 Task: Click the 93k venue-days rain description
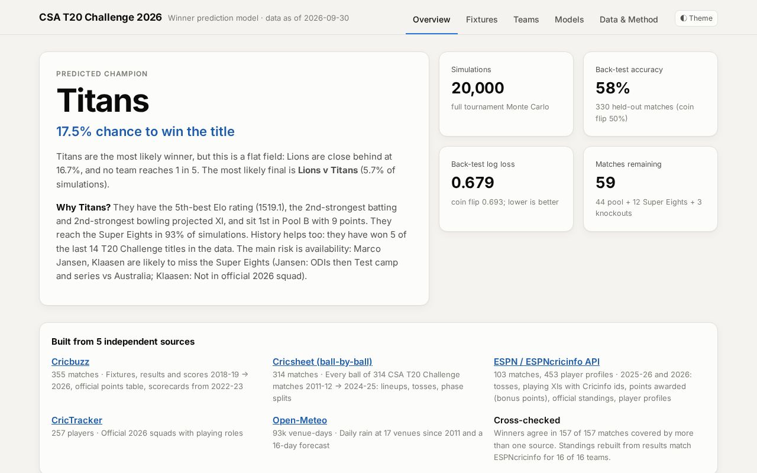(x=377, y=439)
